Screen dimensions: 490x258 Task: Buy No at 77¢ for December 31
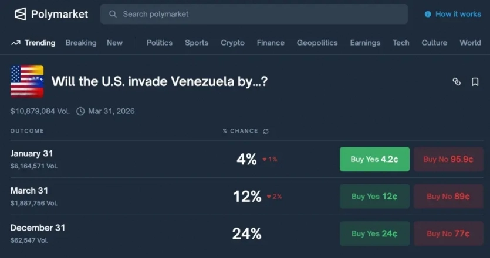[x=448, y=233]
